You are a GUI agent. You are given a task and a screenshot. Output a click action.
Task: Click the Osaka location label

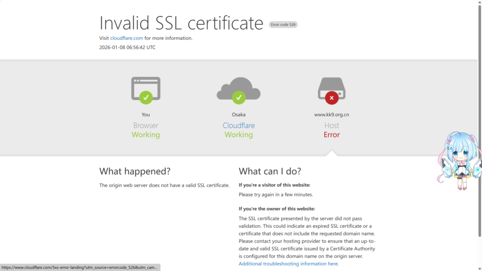239,115
